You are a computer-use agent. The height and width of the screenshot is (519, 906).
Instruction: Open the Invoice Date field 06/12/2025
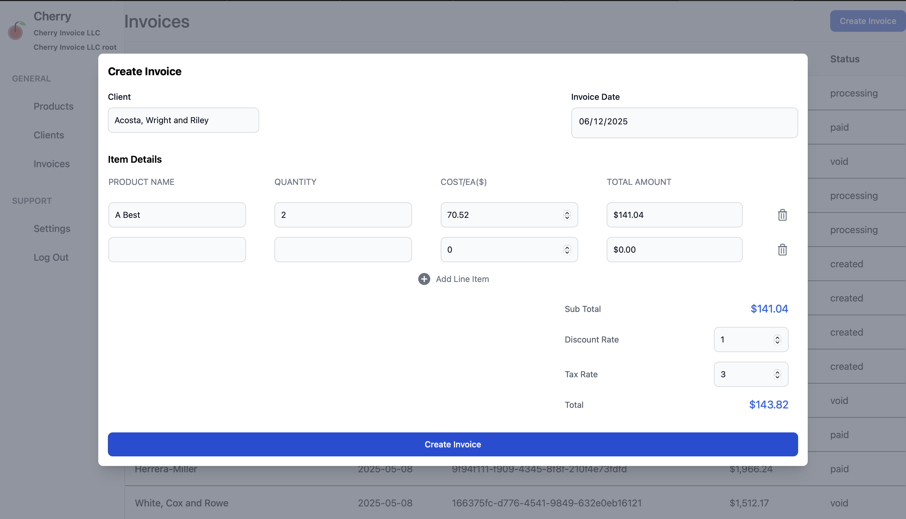click(x=684, y=123)
